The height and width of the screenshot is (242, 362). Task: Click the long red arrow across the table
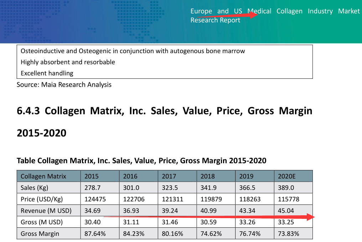tap(209, 217)
